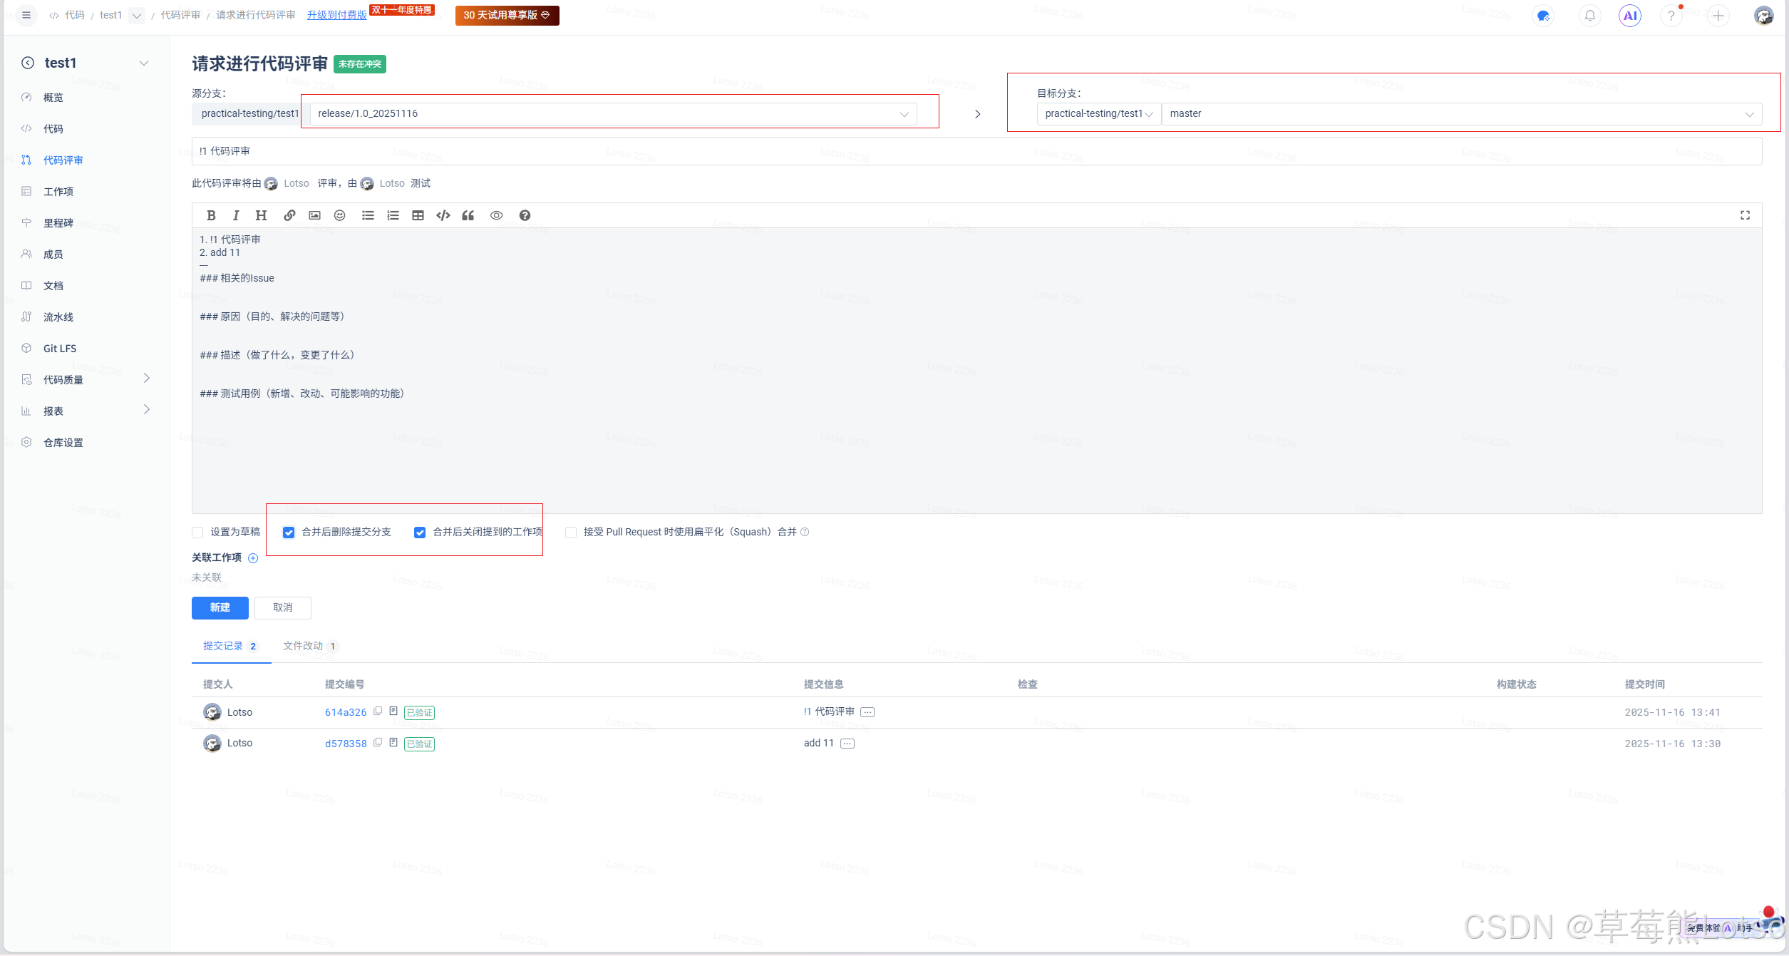Toggle preview eye icon in editor
Image resolution: width=1789 pixels, height=956 pixels.
496,215
